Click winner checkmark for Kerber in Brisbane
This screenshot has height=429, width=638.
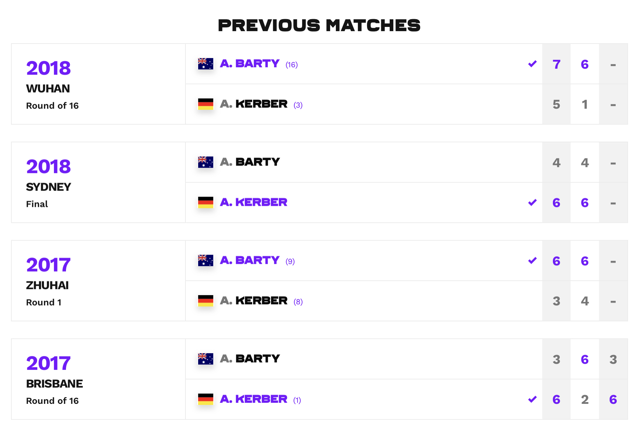(x=532, y=399)
